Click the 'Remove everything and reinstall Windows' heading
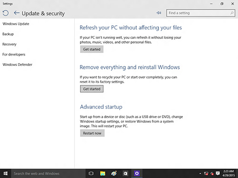 point(130,67)
